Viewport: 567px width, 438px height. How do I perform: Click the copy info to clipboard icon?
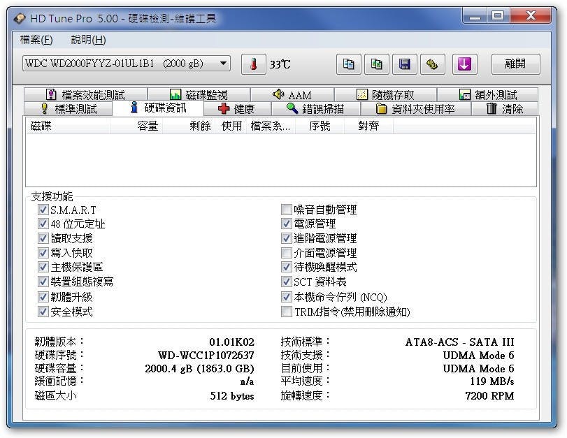coord(348,64)
